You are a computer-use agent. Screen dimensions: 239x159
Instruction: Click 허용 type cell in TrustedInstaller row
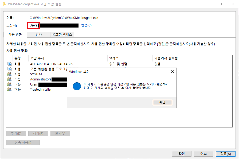coord(18,89)
